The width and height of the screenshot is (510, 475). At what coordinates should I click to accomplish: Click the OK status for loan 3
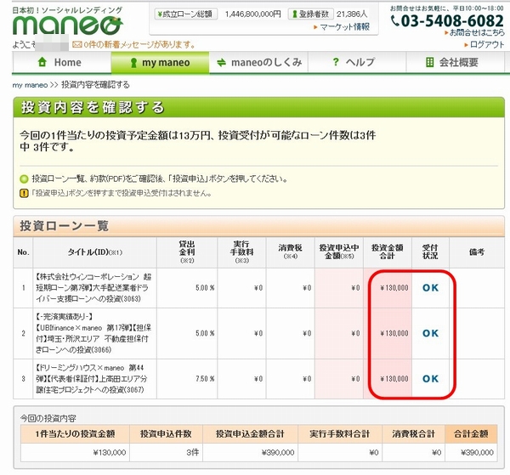pyautogui.click(x=430, y=379)
